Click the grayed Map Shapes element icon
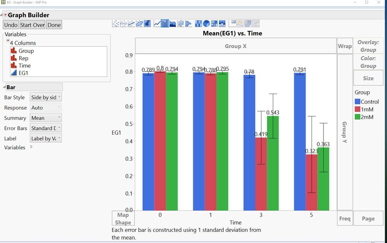This screenshot has height=243, width=387. tap(248, 24)
